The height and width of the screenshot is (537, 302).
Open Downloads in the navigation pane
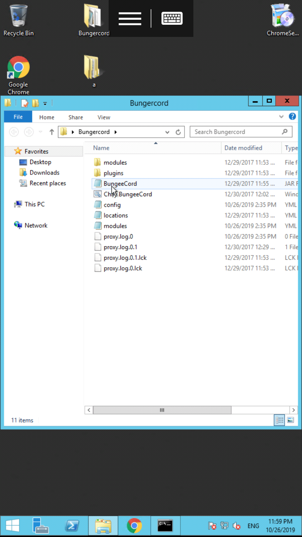pos(44,172)
